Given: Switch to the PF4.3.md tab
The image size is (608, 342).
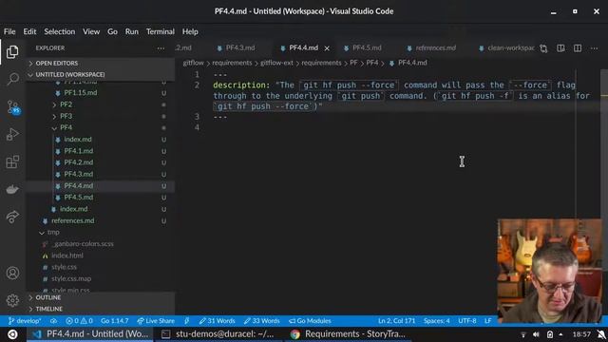Looking at the screenshot, I should 240,48.
